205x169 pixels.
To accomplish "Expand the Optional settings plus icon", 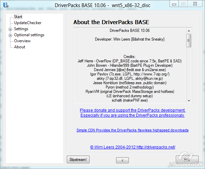I will point(10,35).
